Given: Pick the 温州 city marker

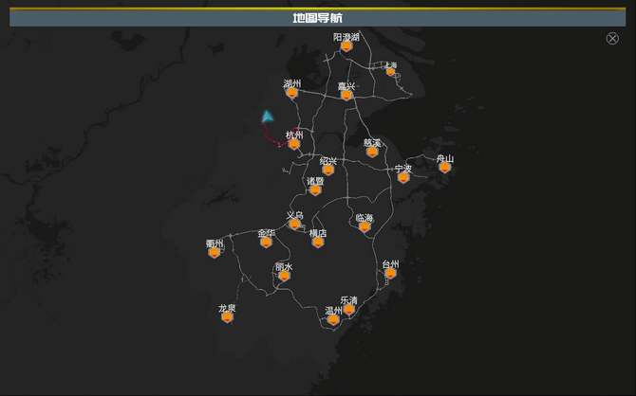Looking at the screenshot, I should 333,319.
